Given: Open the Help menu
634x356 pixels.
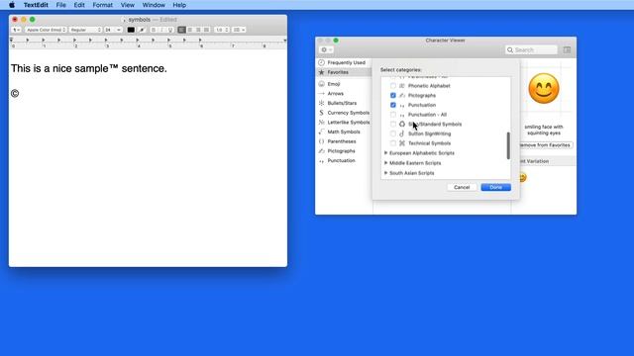Looking at the screenshot, I should (179, 5).
